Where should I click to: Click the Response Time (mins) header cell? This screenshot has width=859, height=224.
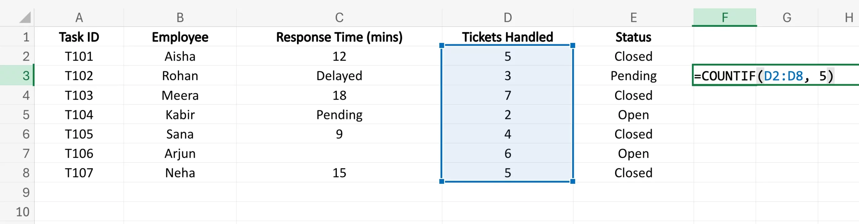point(339,37)
